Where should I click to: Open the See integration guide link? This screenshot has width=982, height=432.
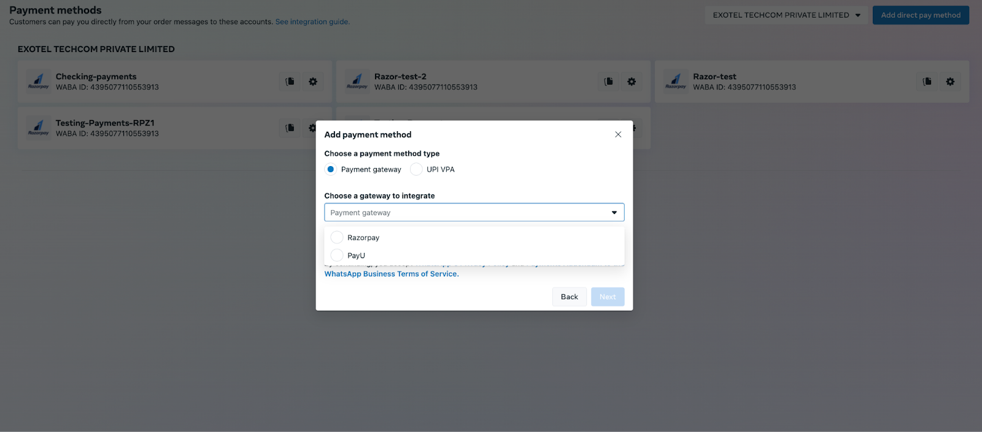(x=312, y=22)
